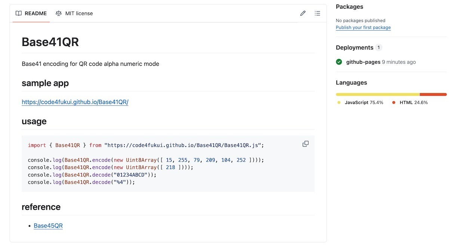This screenshot has width=456, height=249.
Task: Switch to the MIT license tab
Action: (x=74, y=13)
